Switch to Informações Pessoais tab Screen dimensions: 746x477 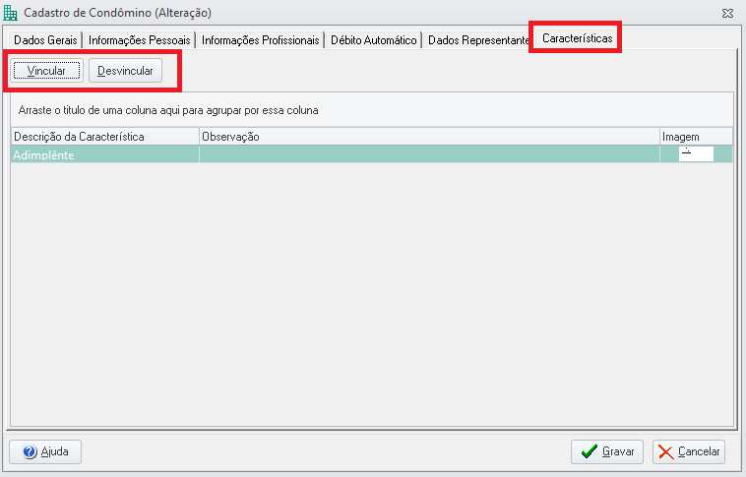(x=139, y=40)
